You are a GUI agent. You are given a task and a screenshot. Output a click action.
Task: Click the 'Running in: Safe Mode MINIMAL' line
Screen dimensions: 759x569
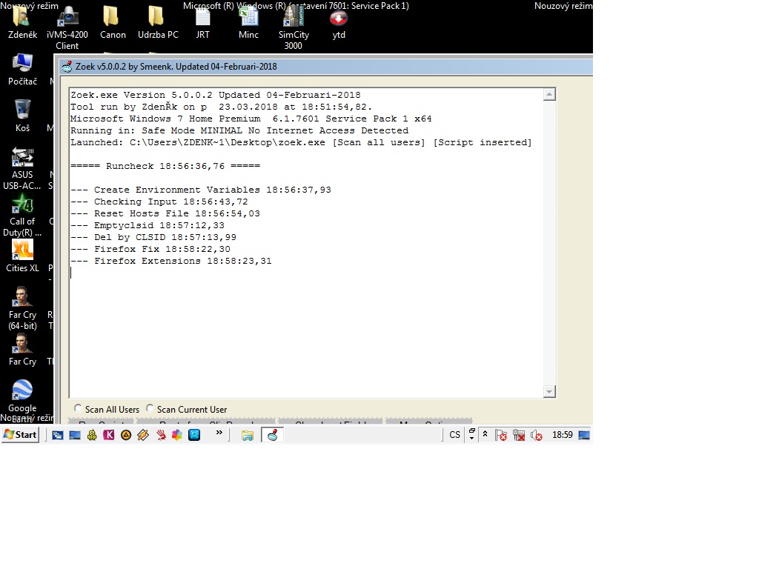(x=239, y=130)
